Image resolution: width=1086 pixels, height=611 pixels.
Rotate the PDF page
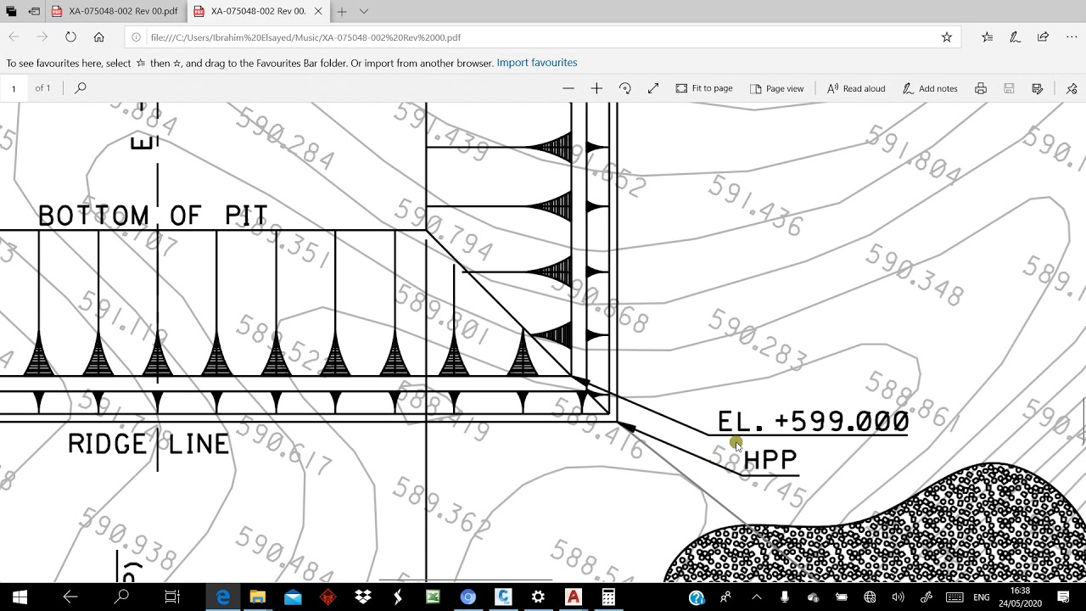point(625,88)
